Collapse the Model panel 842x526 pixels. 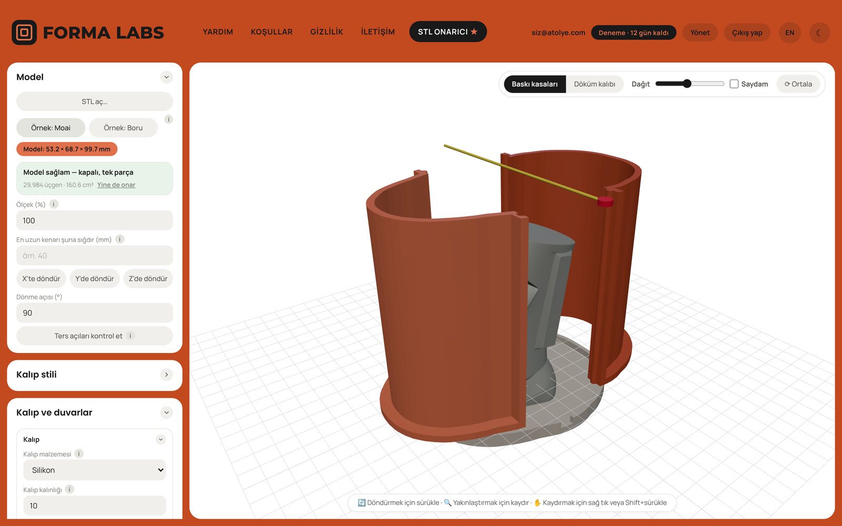tap(166, 77)
